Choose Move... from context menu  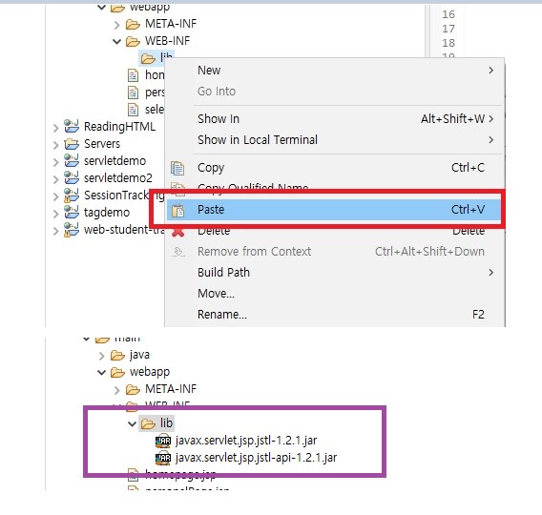[334, 294]
